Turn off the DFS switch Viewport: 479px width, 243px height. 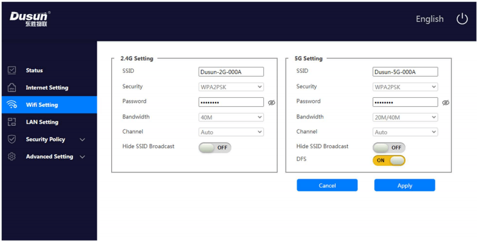tap(389, 160)
